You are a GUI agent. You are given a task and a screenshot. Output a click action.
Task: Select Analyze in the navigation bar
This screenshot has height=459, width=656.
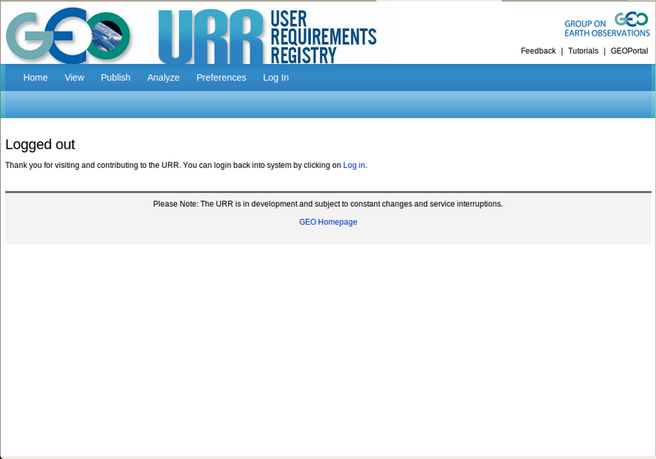pyautogui.click(x=163, y=78)
